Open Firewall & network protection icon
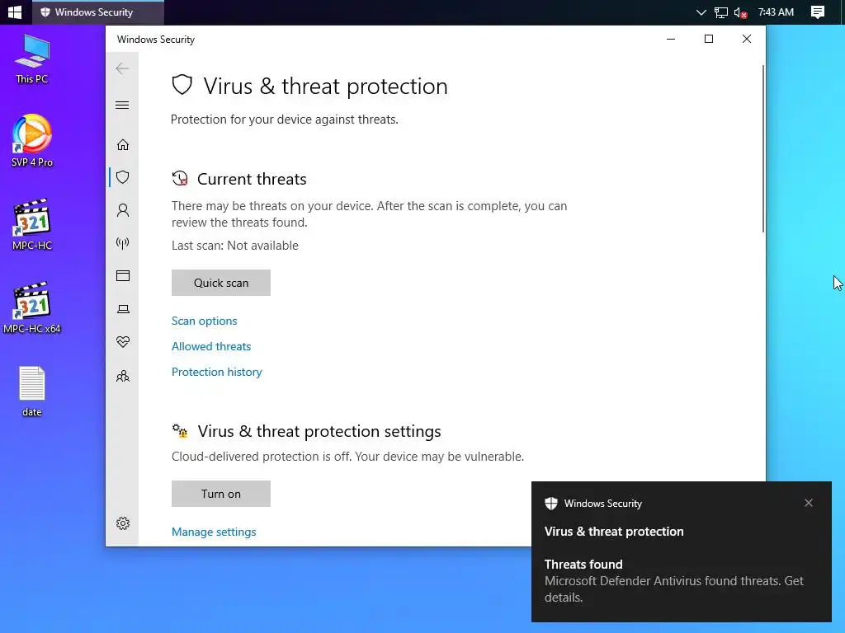 pos(123,243)
